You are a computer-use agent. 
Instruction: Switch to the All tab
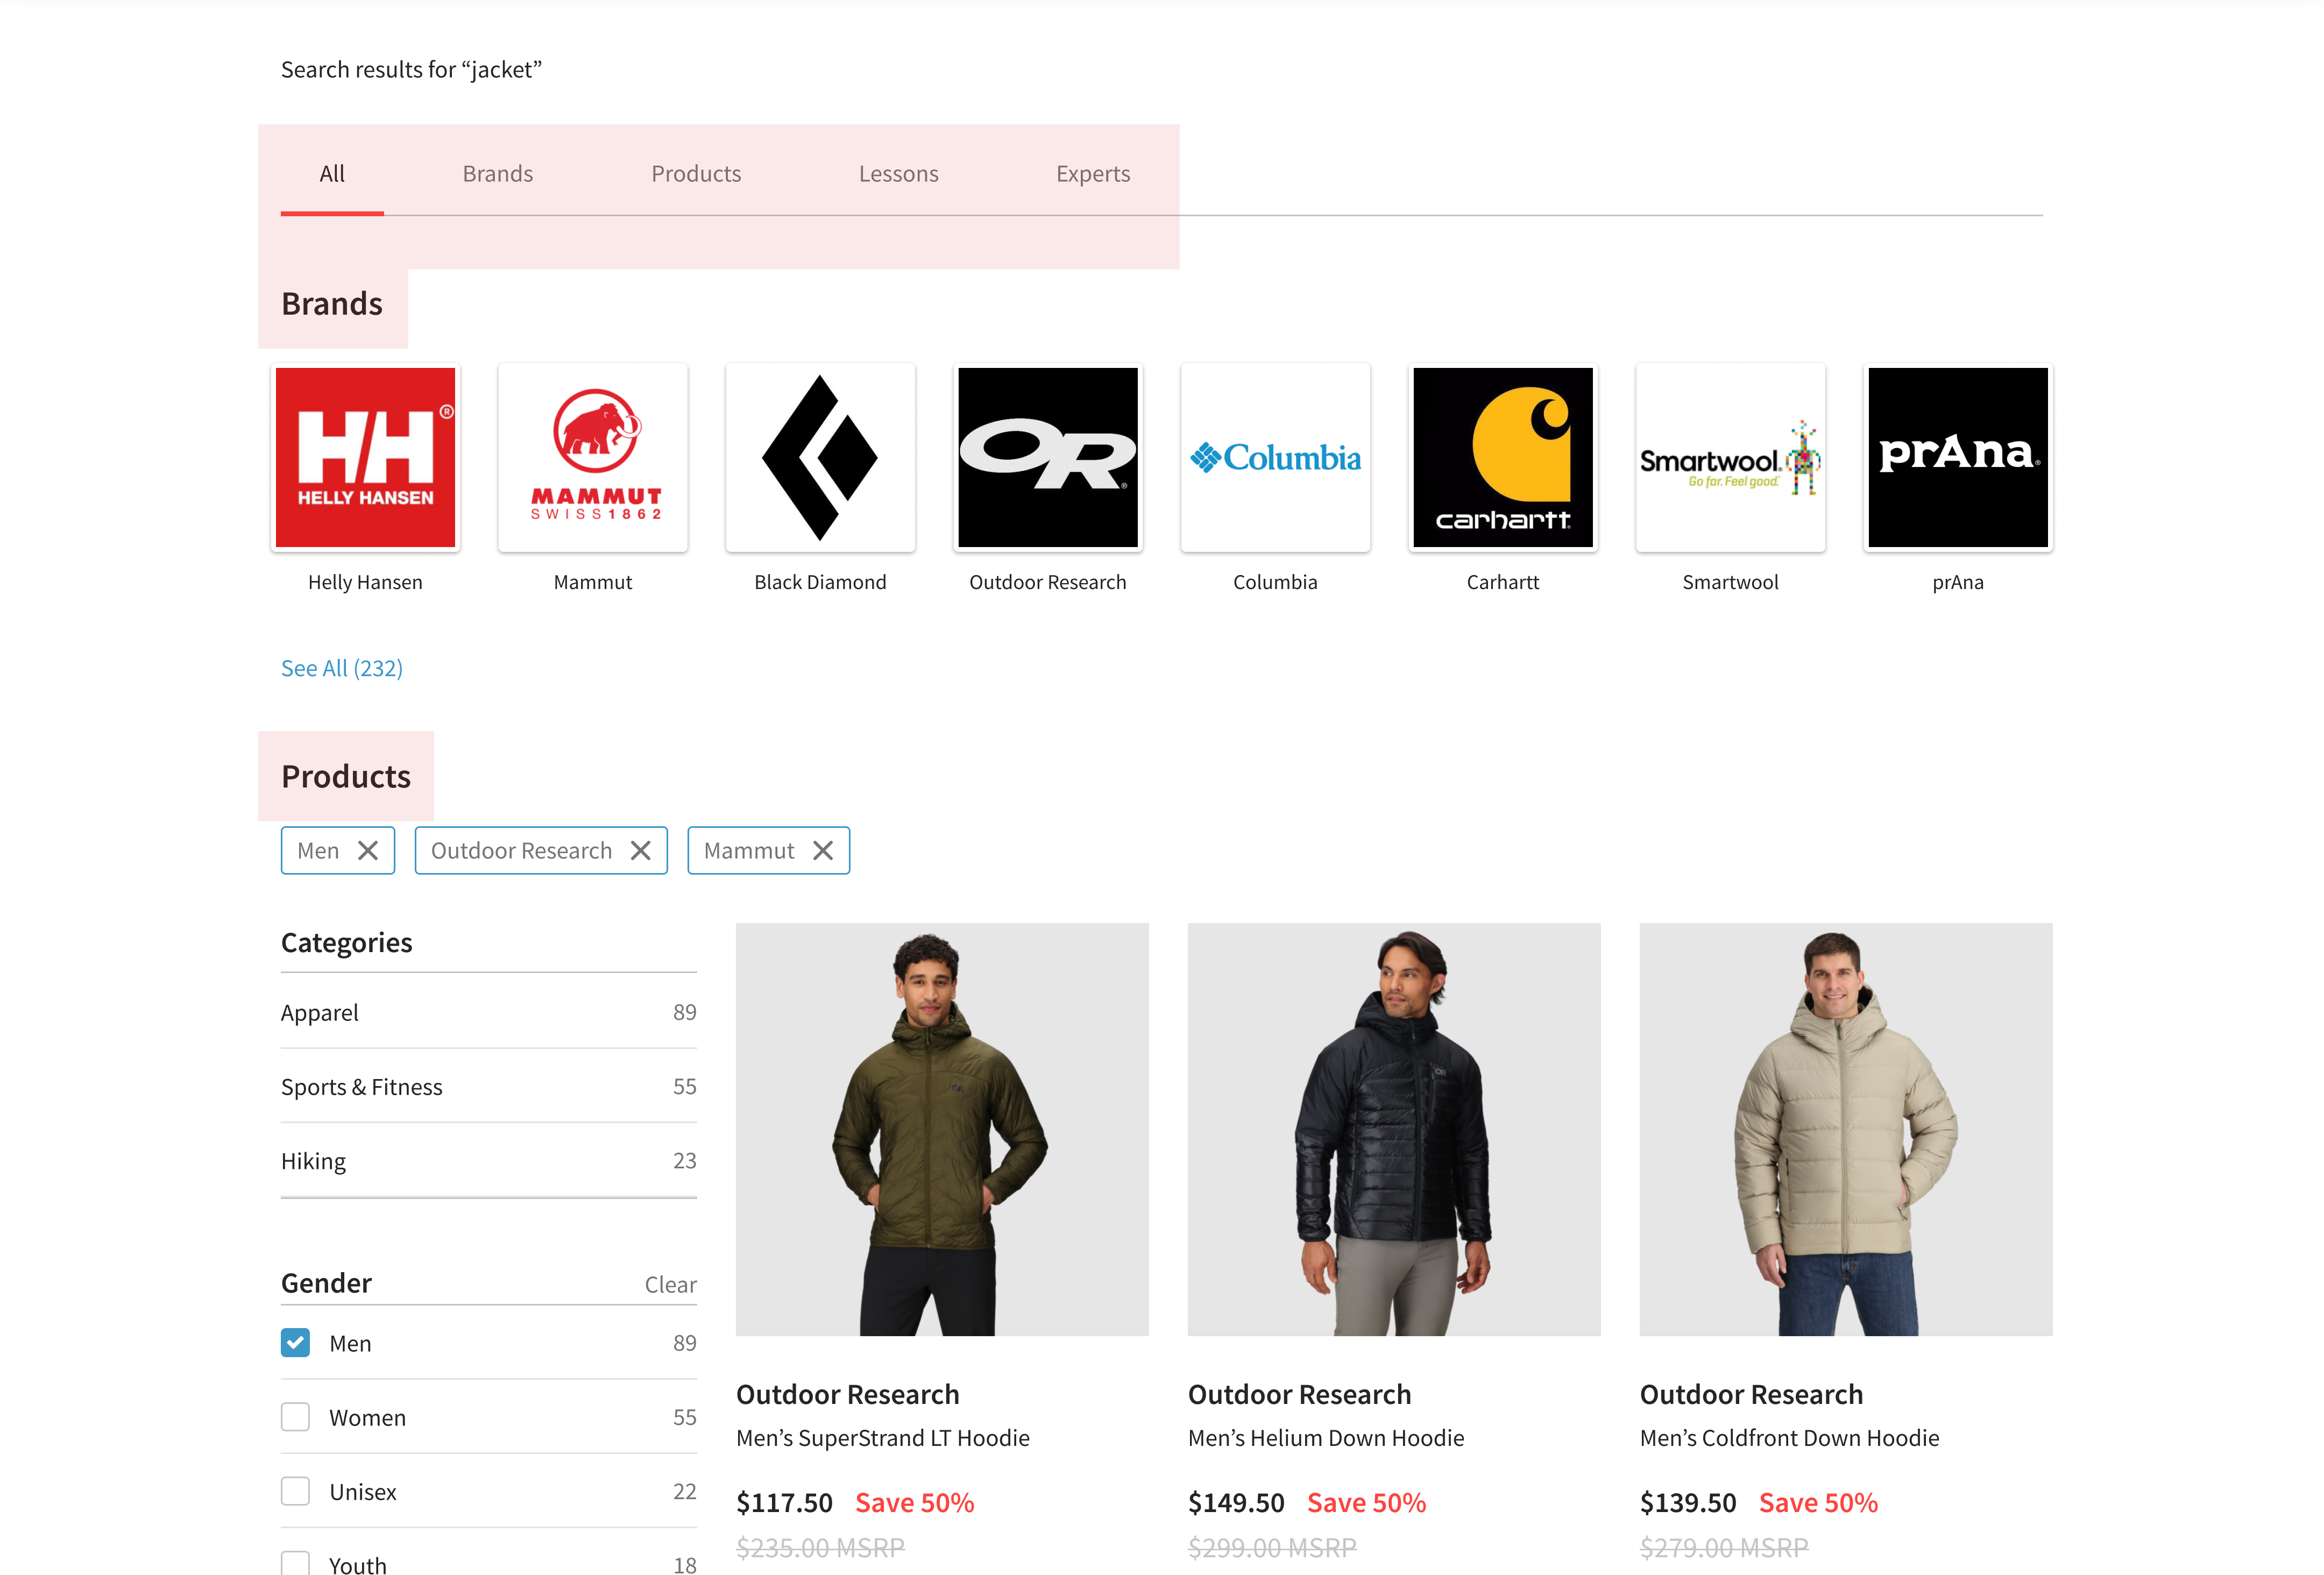click(332, 174)
